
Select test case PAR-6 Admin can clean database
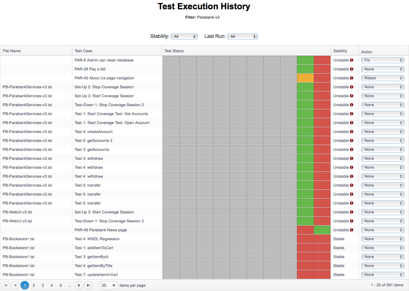click(104, 60)
